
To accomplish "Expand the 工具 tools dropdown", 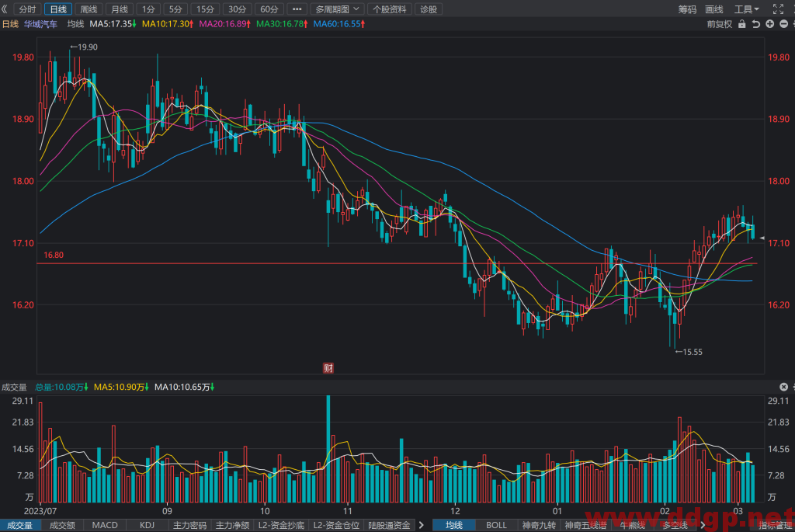I will pos(747,9).
